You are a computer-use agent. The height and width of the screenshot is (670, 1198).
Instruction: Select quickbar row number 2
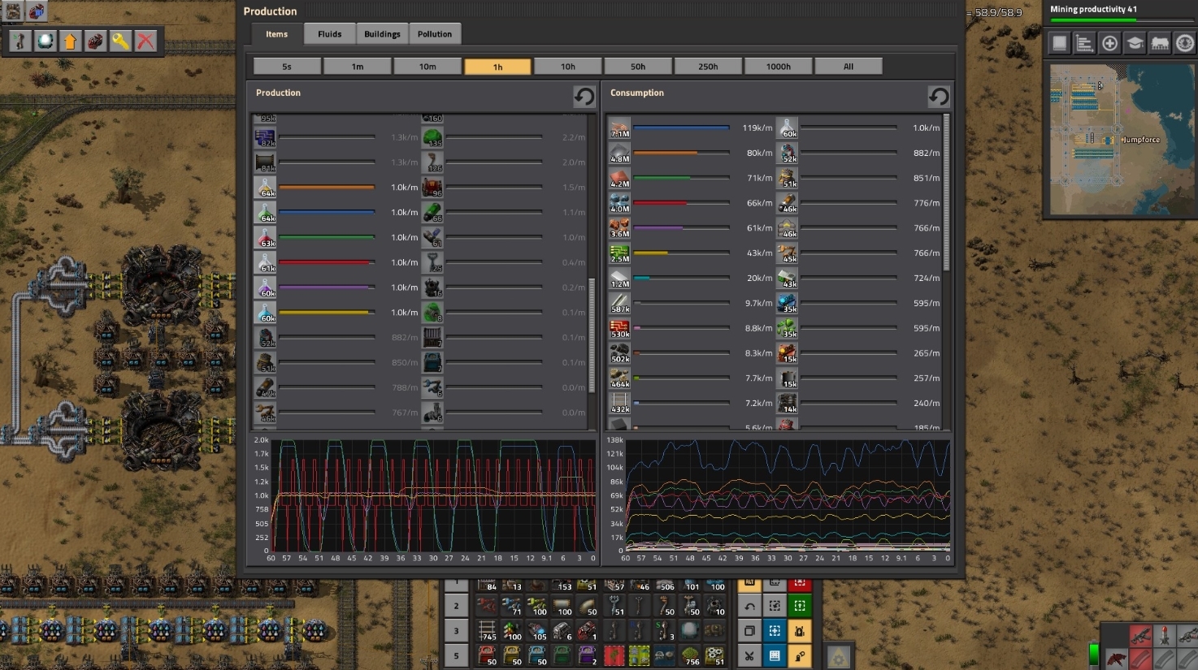[456, 606]
